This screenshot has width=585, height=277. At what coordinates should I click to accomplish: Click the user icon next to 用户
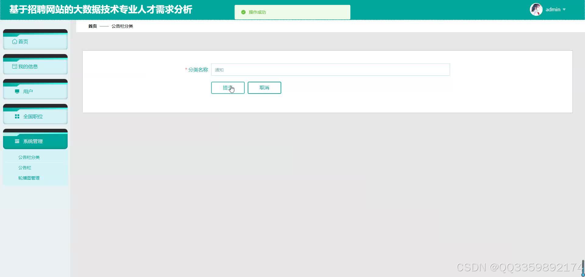point(17,91)
